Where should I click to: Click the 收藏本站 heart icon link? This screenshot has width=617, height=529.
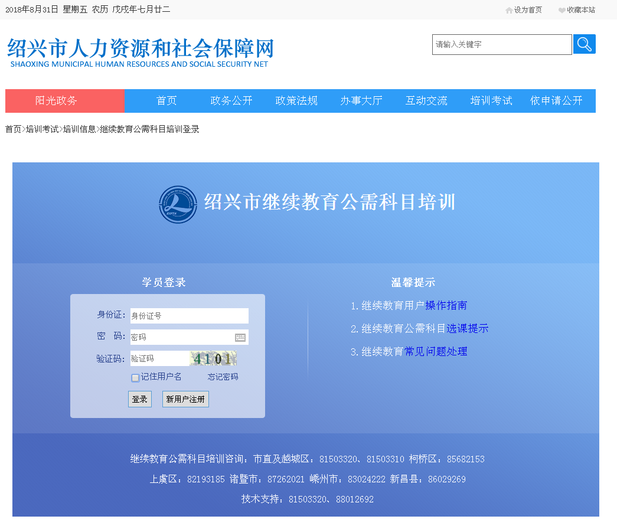pos(577,10)
